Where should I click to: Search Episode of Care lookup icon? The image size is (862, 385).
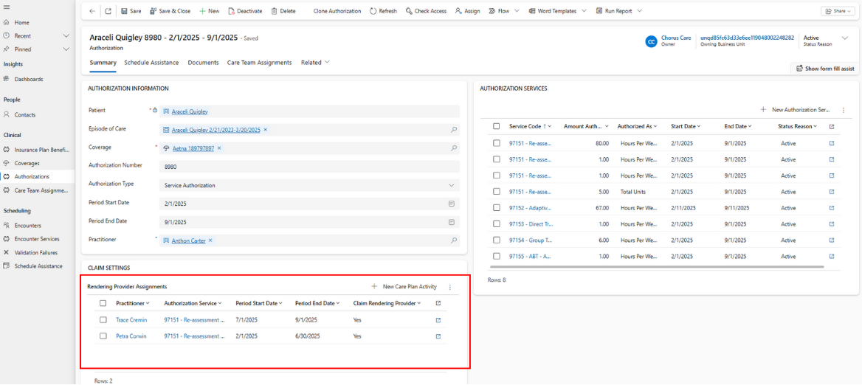454,130
